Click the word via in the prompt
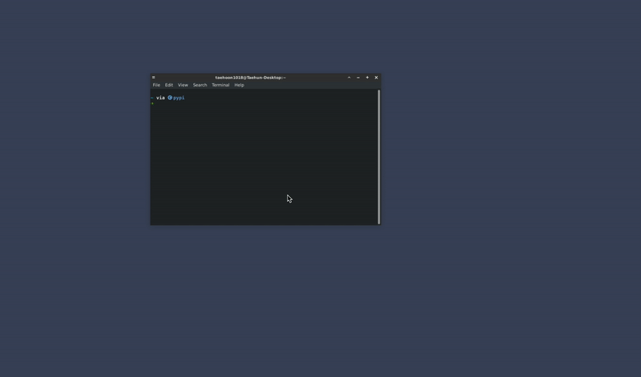 (160, 98)
